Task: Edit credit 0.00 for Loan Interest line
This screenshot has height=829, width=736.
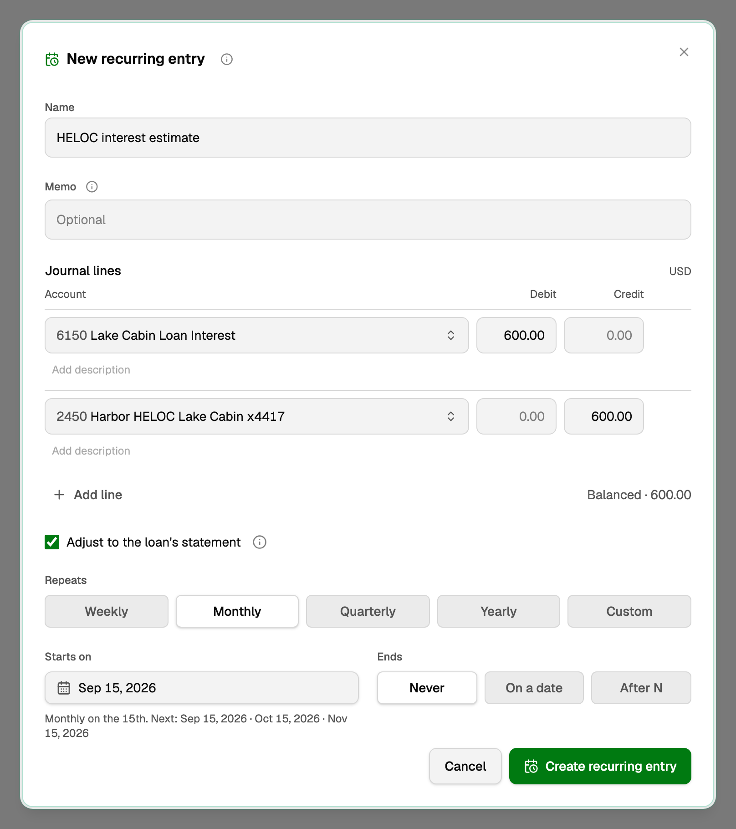Action: tap(604, 335)
